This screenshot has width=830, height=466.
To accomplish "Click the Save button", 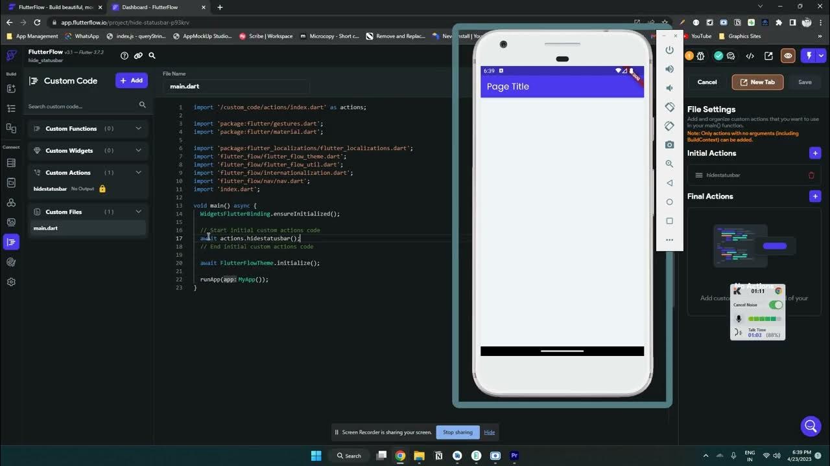I will 805,82.
